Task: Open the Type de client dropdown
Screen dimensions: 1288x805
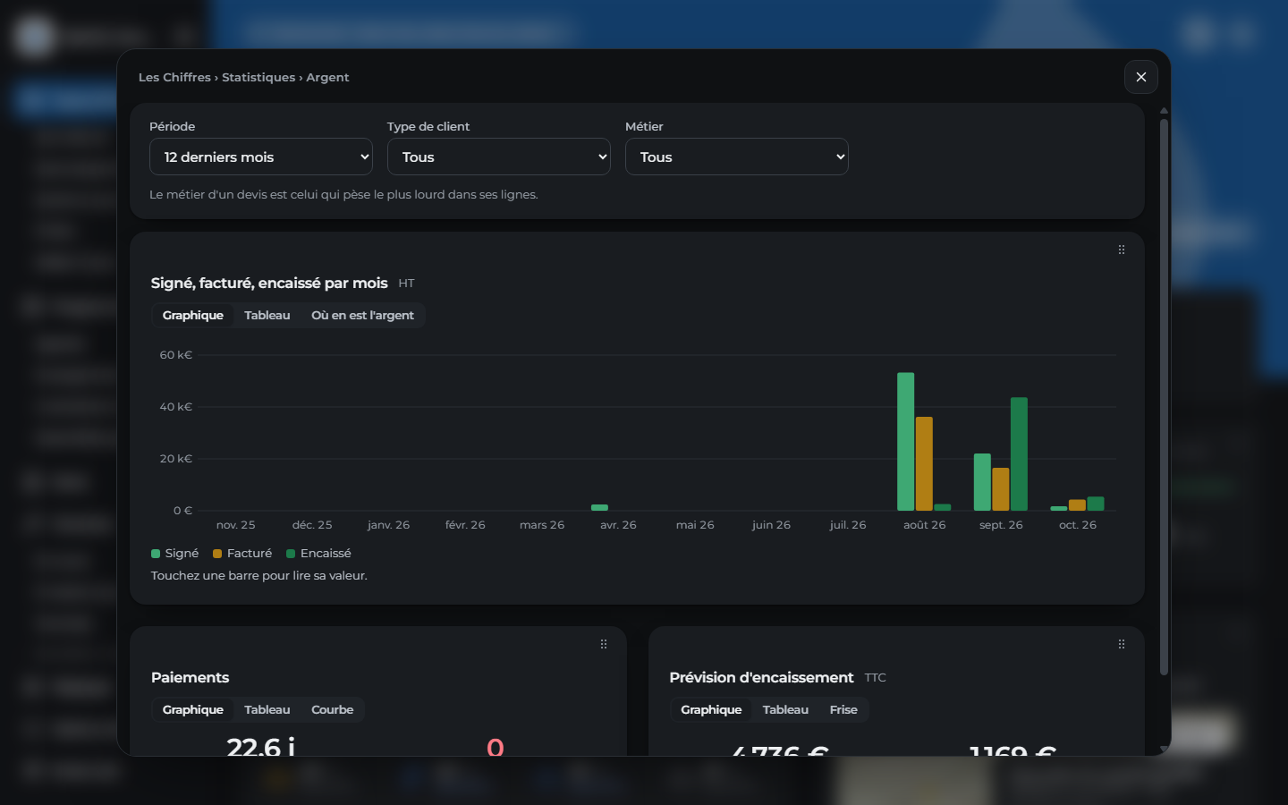Action: coord(499,157)
